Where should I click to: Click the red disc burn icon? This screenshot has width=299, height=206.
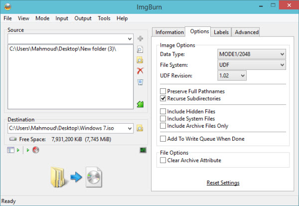coord(36,150)
